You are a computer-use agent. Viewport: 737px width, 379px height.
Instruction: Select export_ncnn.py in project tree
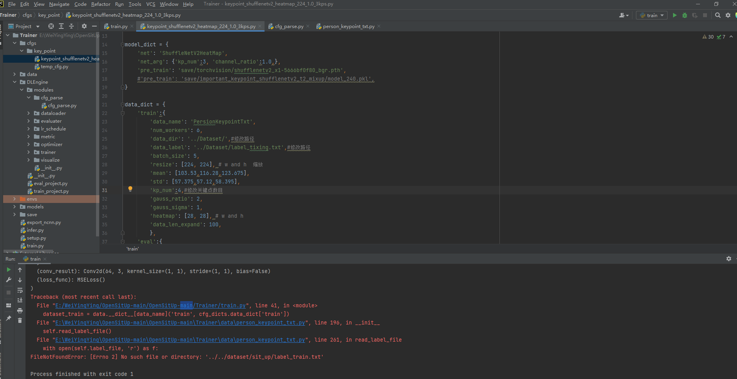44,222
